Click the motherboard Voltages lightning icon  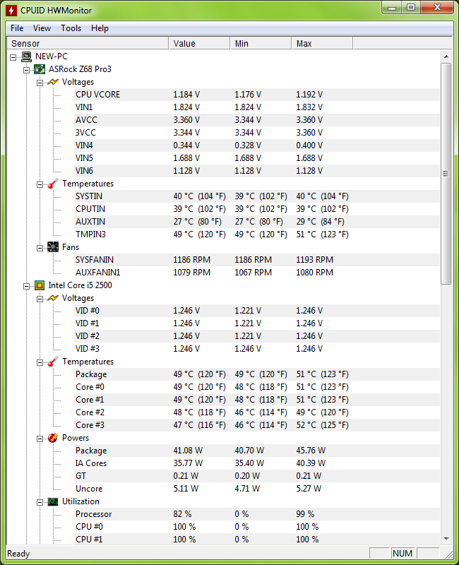coord(53,82)
